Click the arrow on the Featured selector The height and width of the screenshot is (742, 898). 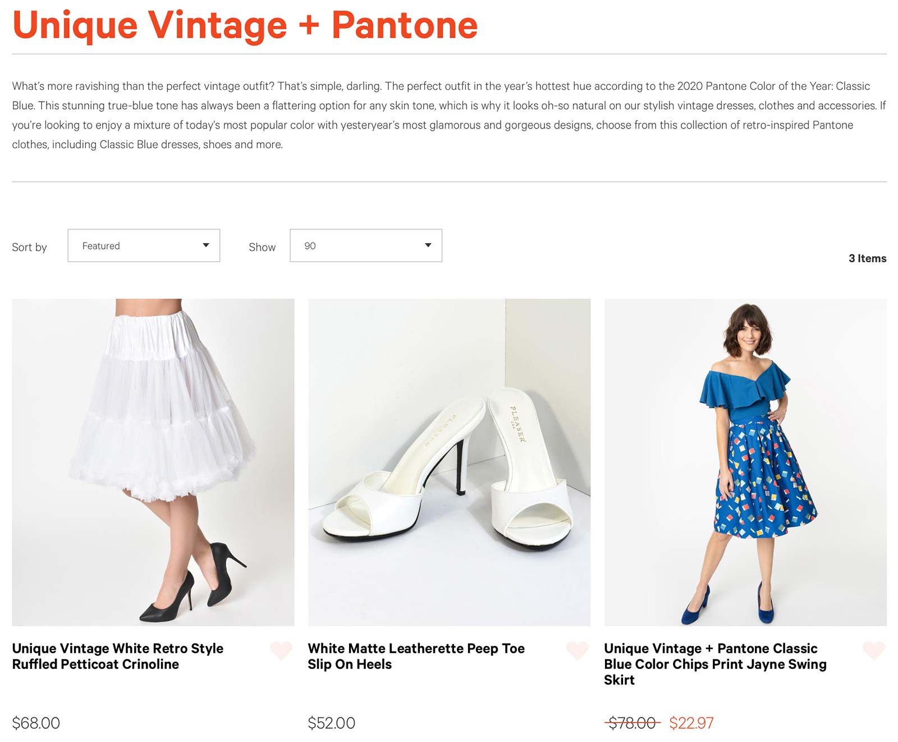(207, 245)
